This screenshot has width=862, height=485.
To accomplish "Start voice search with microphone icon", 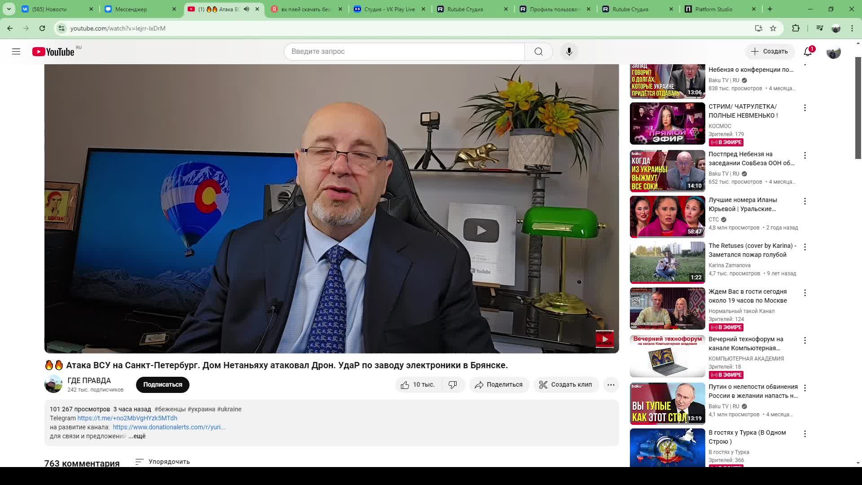I will point(569,52).
